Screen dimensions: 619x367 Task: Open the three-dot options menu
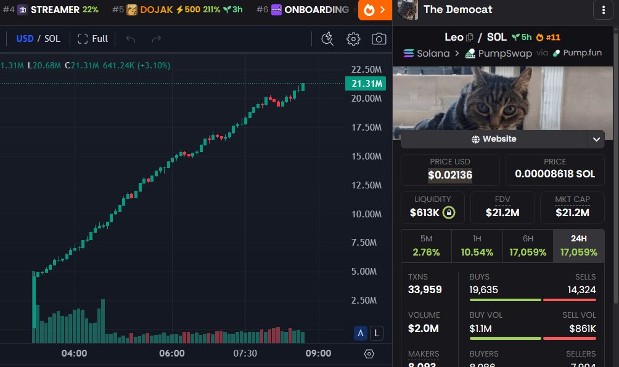click(603, 10)
